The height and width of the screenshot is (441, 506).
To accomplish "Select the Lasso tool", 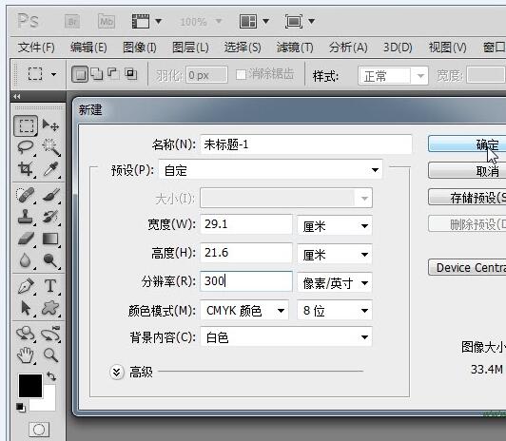I will [x=25, y=147].
